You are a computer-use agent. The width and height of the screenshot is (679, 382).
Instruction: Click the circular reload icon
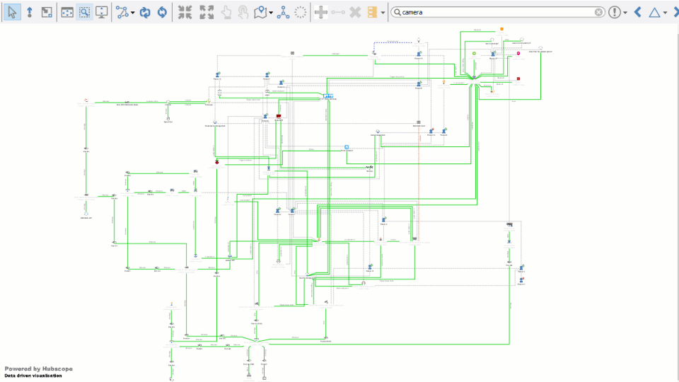(x=162, y=12)
